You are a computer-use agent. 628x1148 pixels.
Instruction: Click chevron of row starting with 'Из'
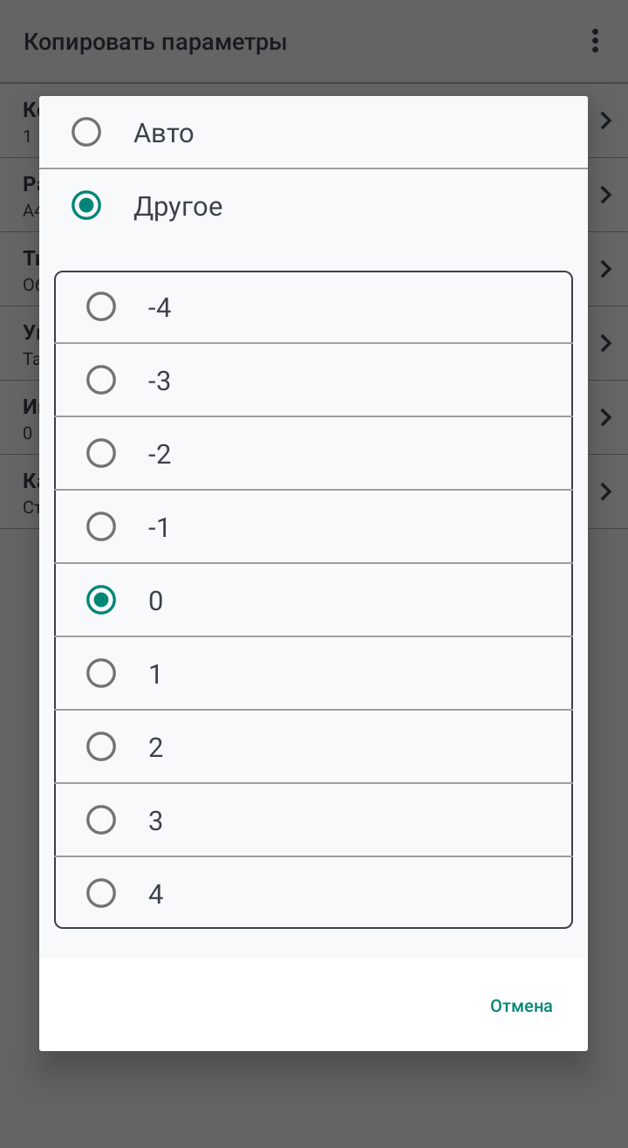click(x=606, y=417)
